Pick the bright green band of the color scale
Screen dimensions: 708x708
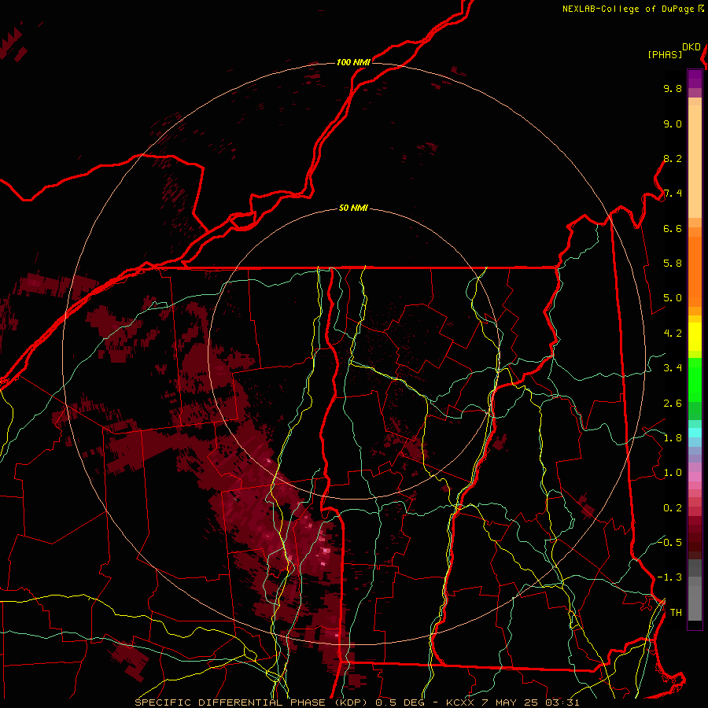[x=695, y=379]
